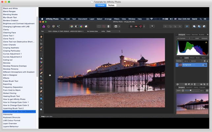This screenshot has width=212, height=132.
Task: Select the Crop tool in tools panel
Action: click(x=41, y=44)
